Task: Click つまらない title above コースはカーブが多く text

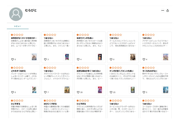Action: click(147, 104)
